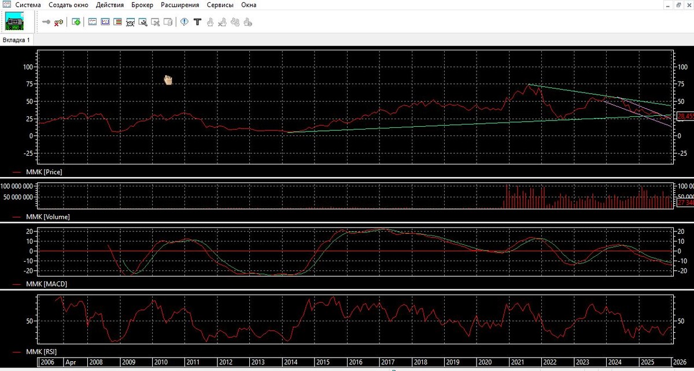The height and width of the screenshot is (371, 694).
Task: Open the Создать окно menu
Action: coord(68,5)
